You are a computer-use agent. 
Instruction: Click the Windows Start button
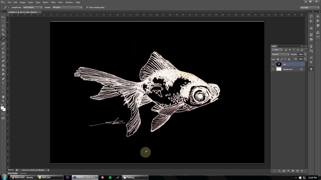[x=5, y=177]
